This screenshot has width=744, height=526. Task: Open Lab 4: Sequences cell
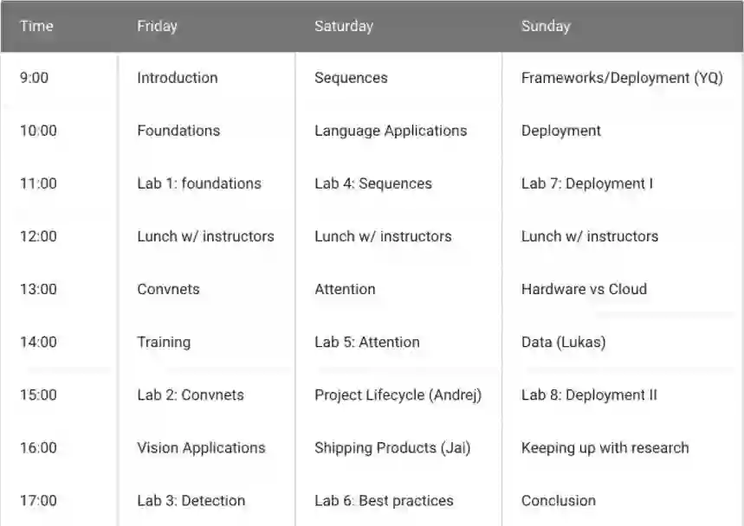point(372,183)
